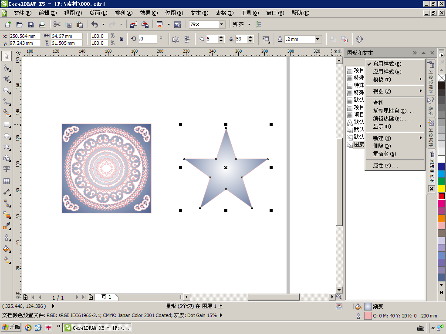The height and width of the screenshot is (334, 446).
Task: Open the 贴齐 snap dropdown
Action: click(249, 24)
